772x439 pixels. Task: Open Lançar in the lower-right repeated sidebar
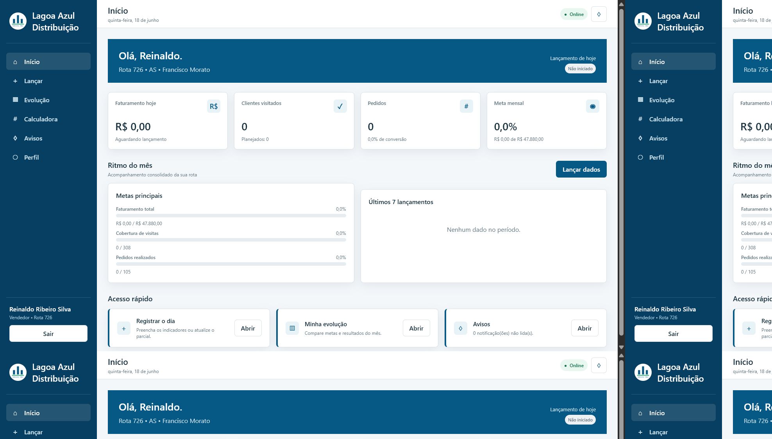point(674,432)
